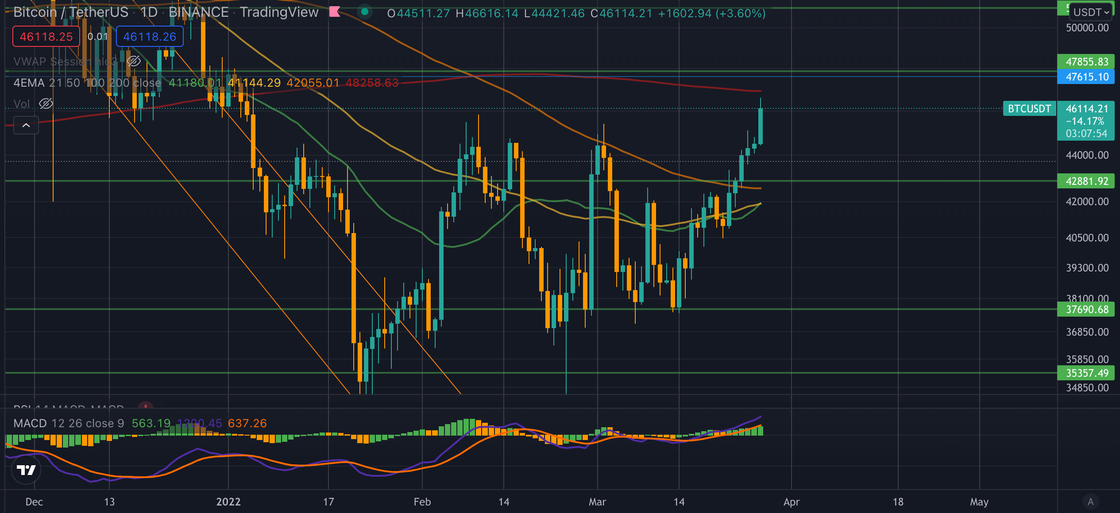Click the May label on the time axis
The image size is (1120, 513).
pos(979,502)
